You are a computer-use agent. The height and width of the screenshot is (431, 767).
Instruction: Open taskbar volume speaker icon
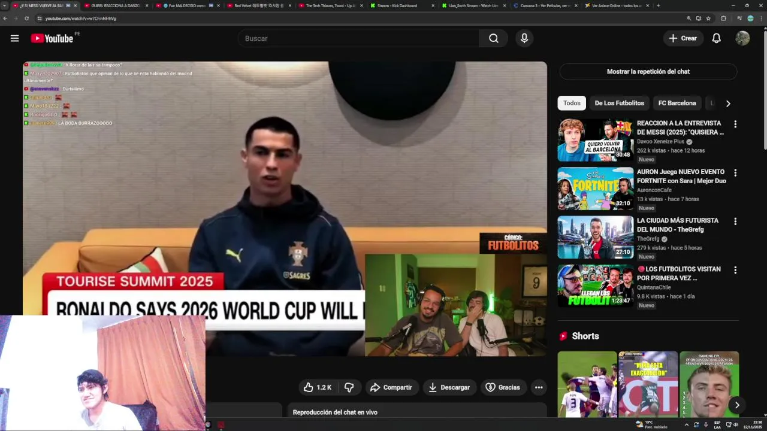tap(735, 424)
